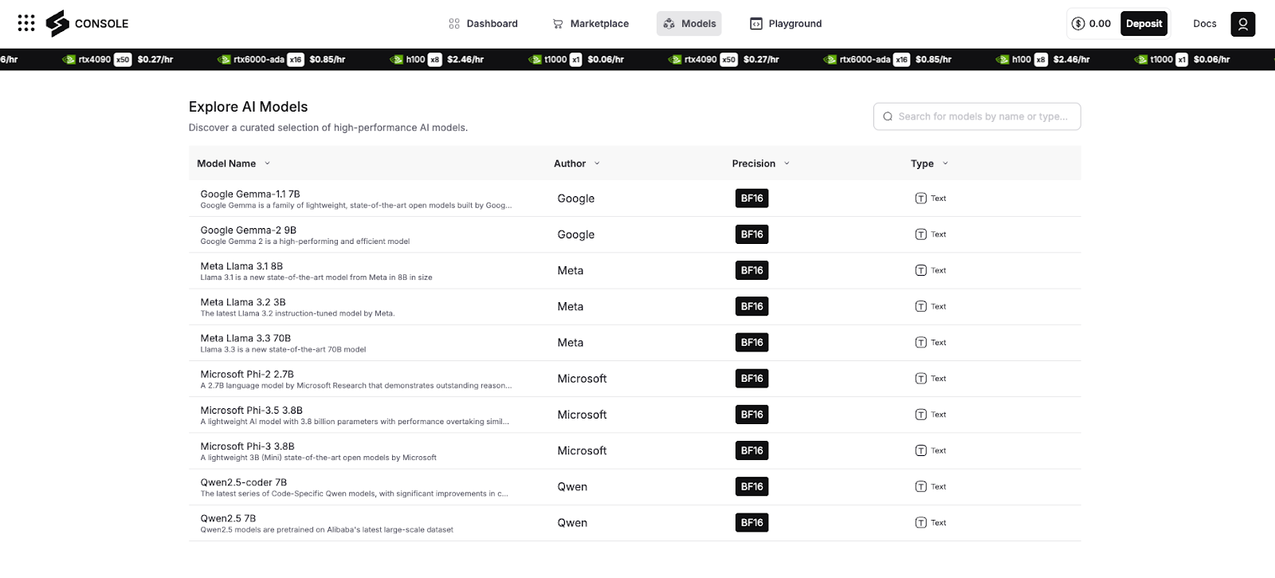
Task: Click the 0.00 balance amount
Action: tap(1100, 24)
